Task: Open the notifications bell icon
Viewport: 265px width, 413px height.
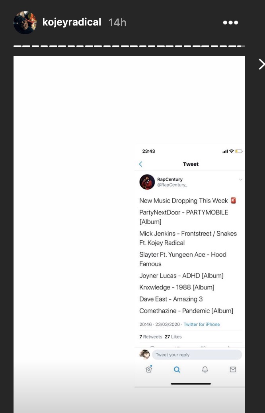Action: pos(205,370)
